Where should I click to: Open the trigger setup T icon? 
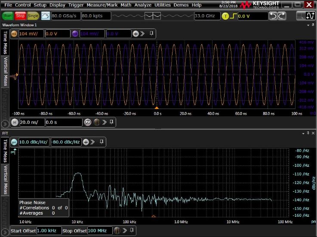(226, 16)
